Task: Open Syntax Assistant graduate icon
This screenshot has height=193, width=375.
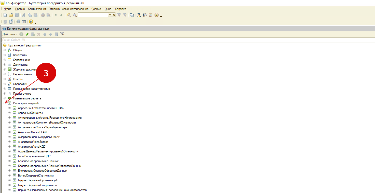Action: point(139,15)
